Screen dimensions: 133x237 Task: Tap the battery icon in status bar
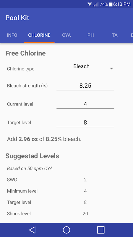[111, 4]
